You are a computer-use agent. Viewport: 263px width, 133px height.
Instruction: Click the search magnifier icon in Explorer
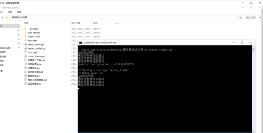tap(260, 18)
